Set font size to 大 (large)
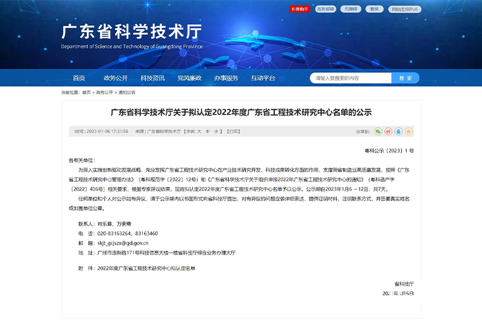This screenshot has height=321, width=482. (198, 131)
